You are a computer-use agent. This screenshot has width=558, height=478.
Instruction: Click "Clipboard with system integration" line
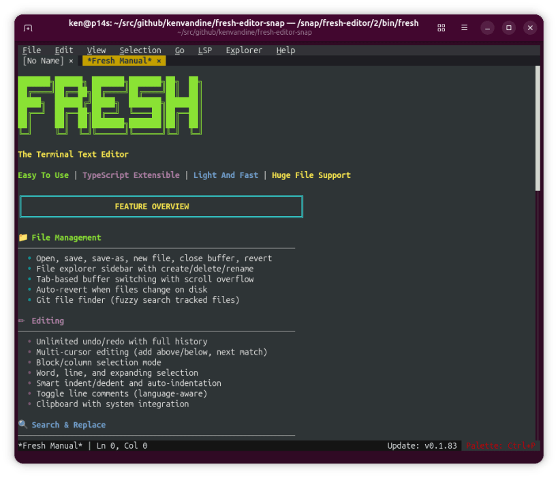point(112,404)
